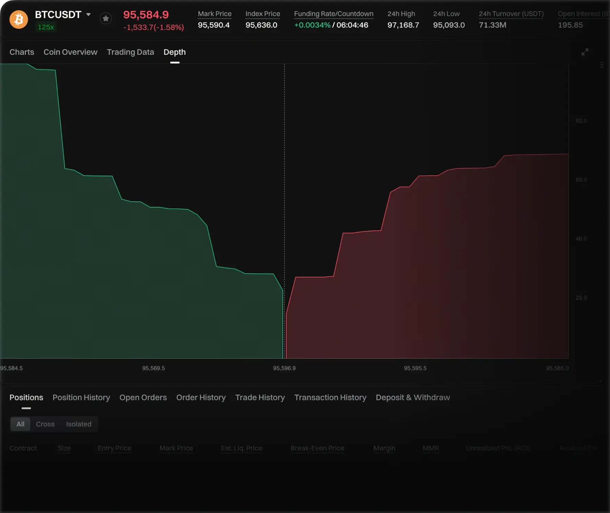Switch to the Charts tab
The image size is (610, 513).
[22, 52]
